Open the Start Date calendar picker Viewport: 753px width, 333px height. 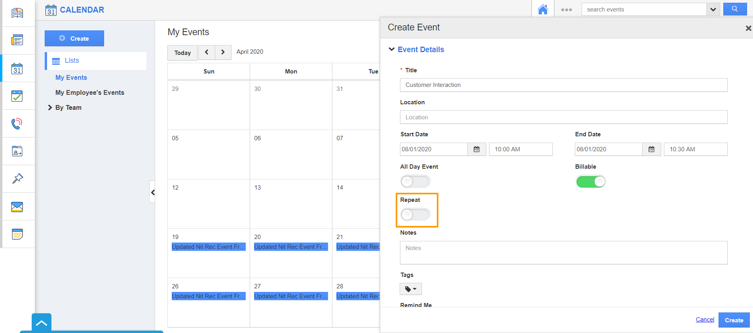tap(476, 149)
